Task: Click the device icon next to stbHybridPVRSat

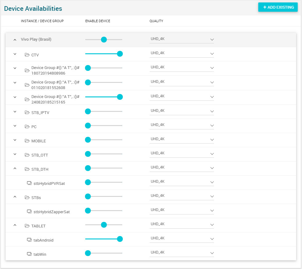Action: [x=30, y=183]
